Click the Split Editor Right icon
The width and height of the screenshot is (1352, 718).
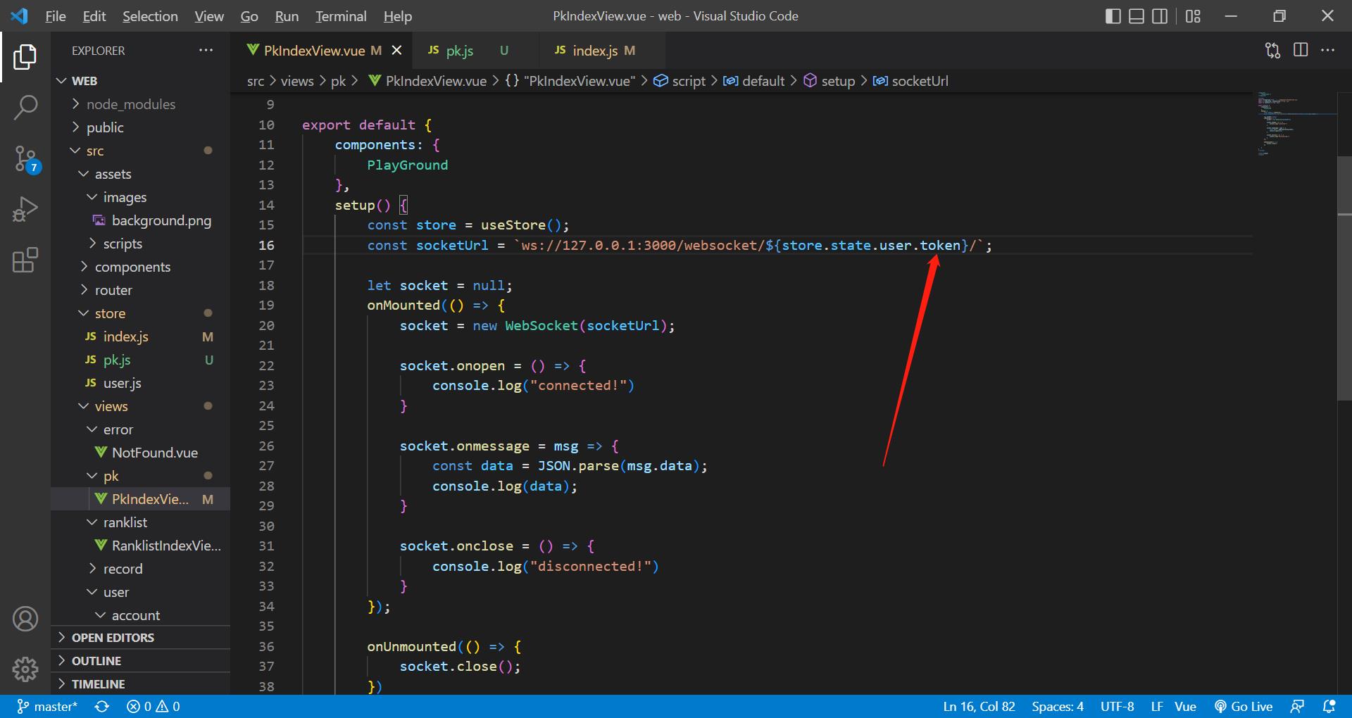point(1301,50)
